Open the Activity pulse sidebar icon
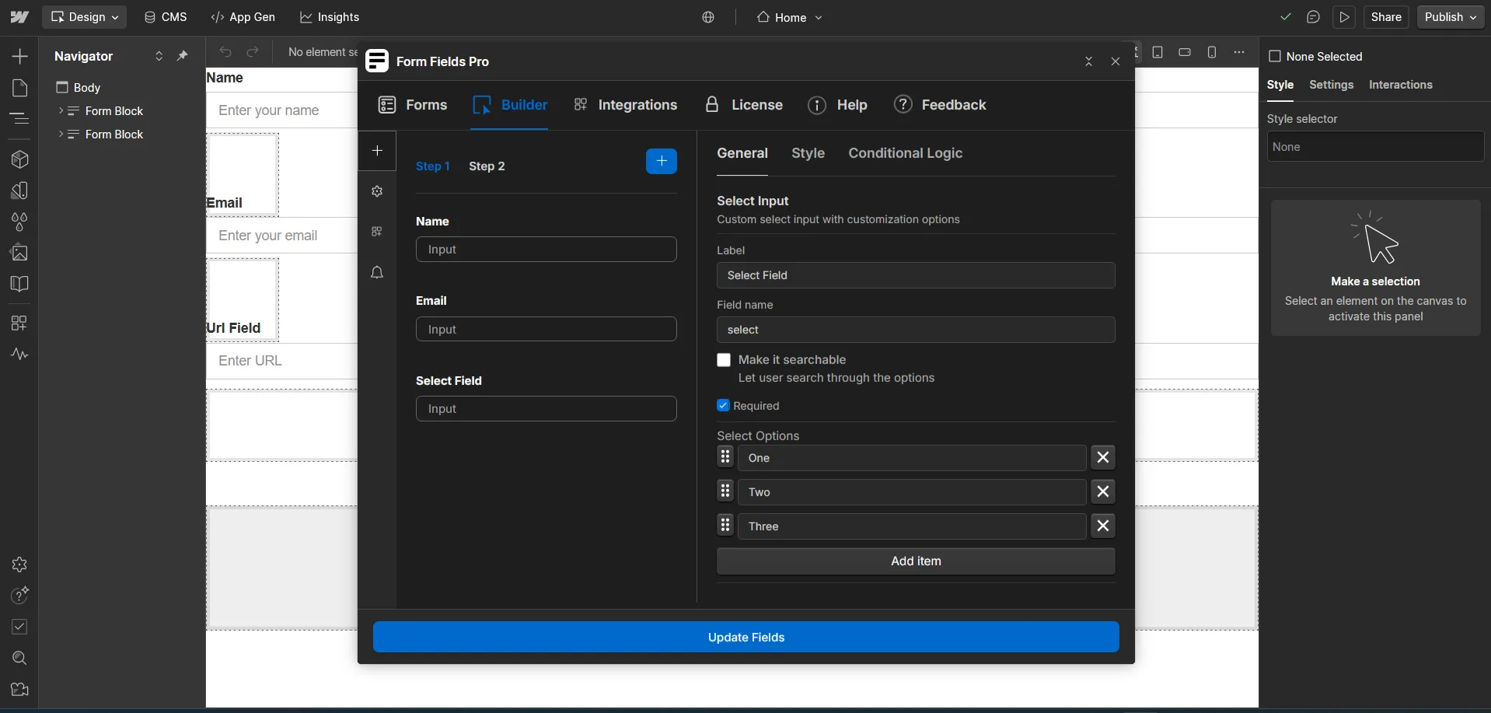This screenshot has height=713, width=1491. [x=19, y=355]
